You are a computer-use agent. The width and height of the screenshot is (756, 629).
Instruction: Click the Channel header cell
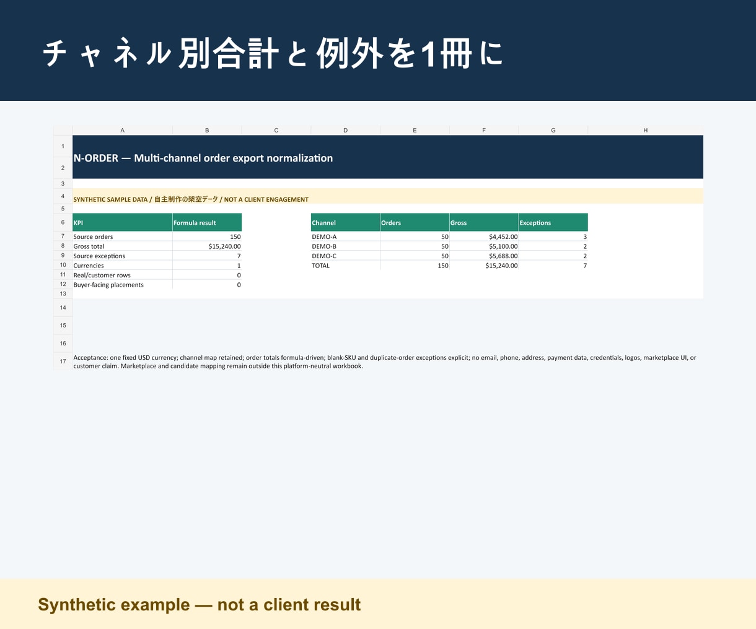[345, 222]
